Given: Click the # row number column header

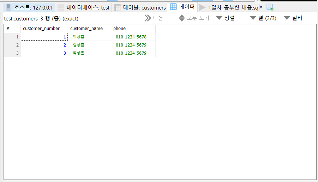Looking at the screenshot, I should [12, 29].
